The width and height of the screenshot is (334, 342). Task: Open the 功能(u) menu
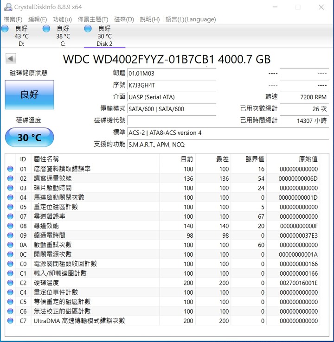(62, 19)
